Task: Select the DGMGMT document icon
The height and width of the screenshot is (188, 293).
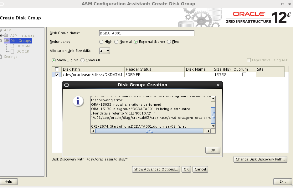Action: pyautogui.click(x=12, y=46)
